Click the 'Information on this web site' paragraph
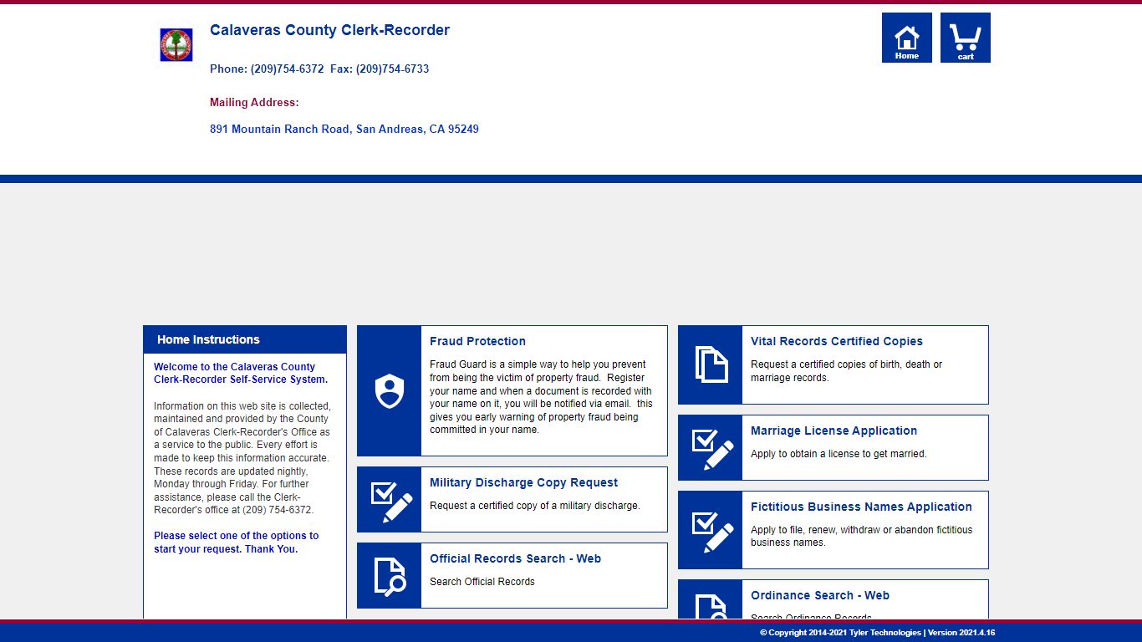Screen dimensions: 1142x642 [243, 458]
